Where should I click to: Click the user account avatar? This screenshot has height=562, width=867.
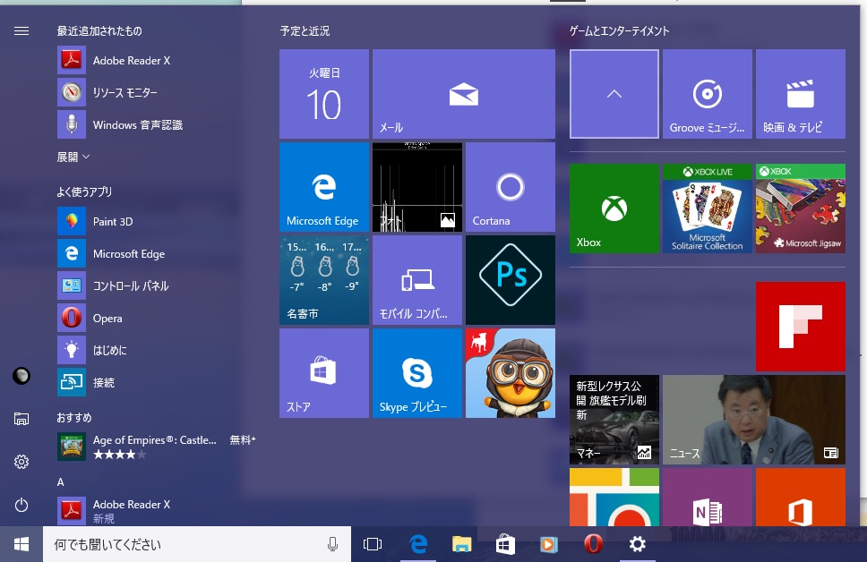21,376
